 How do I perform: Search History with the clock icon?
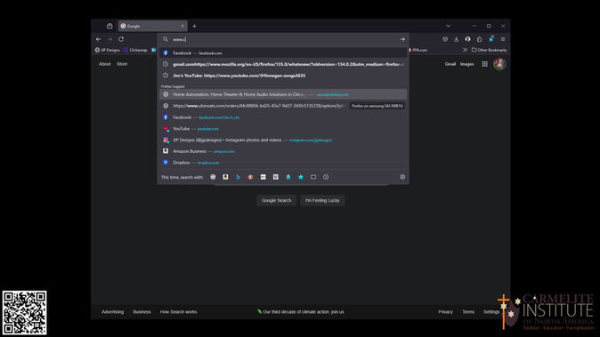326,177
